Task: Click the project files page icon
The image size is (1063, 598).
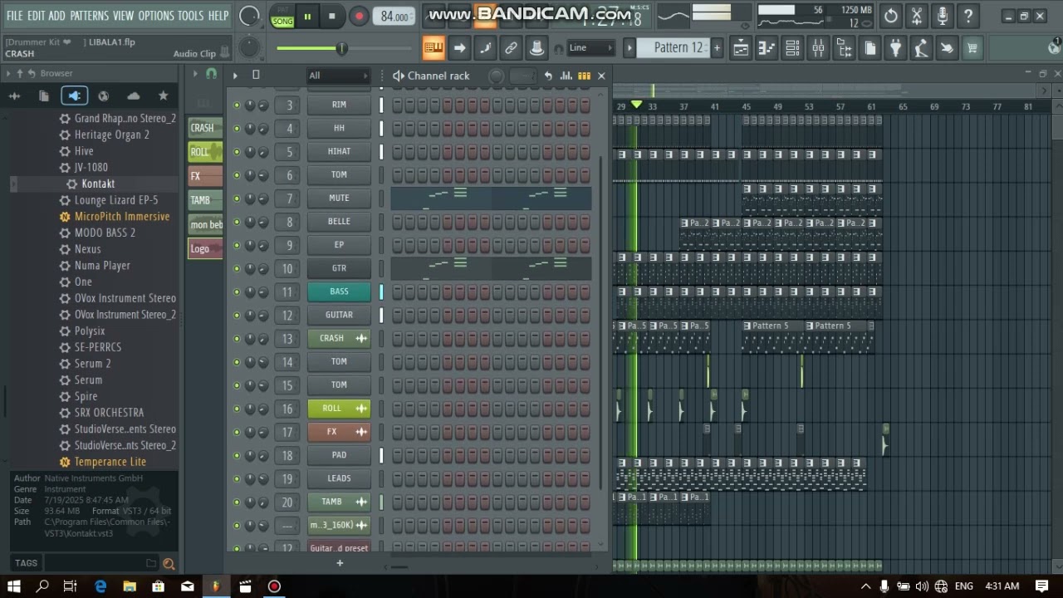Action: tap(870, 48)
